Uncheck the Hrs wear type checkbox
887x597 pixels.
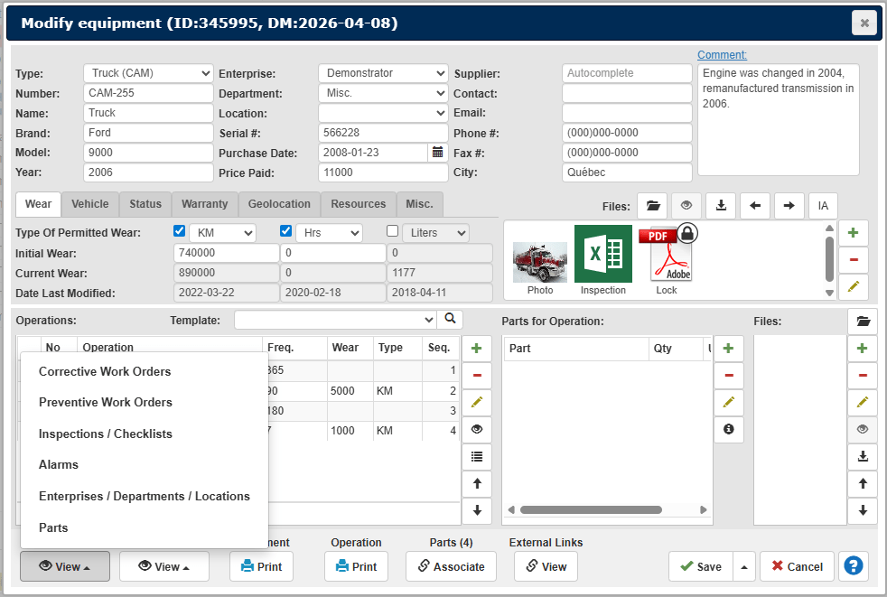click(286, 231)
